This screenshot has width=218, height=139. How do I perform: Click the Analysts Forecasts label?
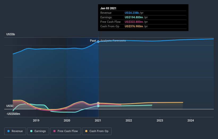pyautogui.click(x=113, y=41)
